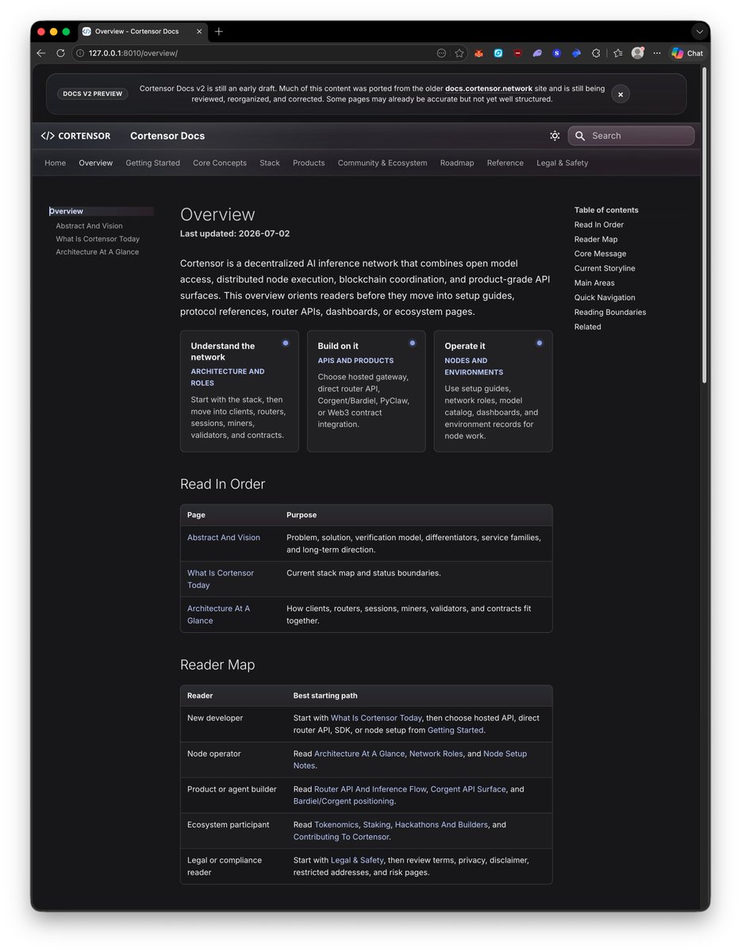Open Abstract And Vision table link

click(224, 537)
